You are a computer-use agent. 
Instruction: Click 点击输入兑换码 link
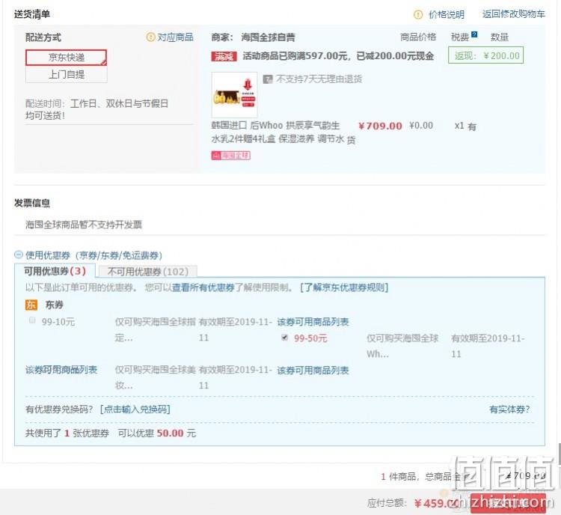click(x=135, y=409)
